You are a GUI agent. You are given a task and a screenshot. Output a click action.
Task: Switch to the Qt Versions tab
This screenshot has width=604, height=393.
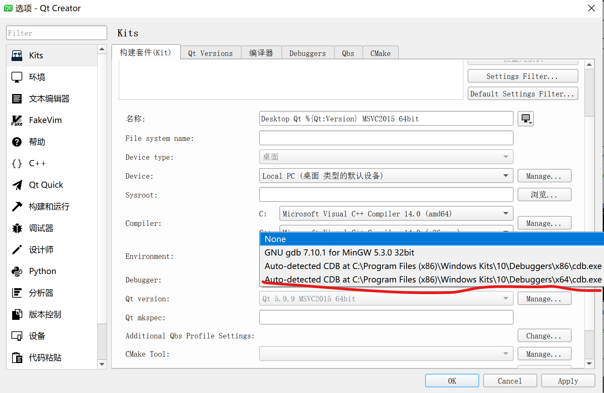pos(210,53)
